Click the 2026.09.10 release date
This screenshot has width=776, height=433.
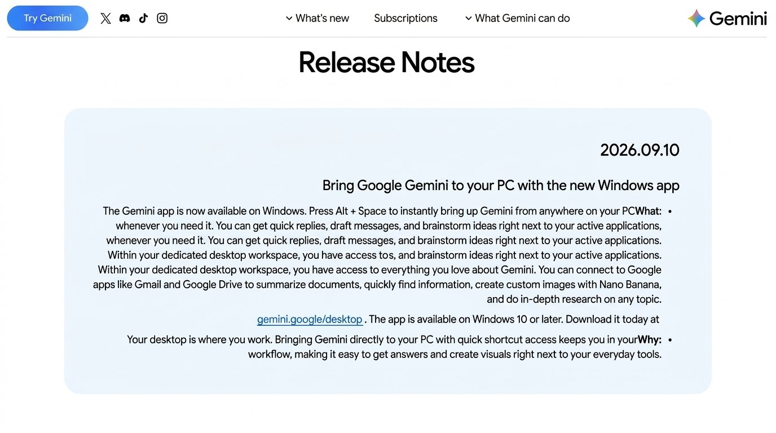640,150
